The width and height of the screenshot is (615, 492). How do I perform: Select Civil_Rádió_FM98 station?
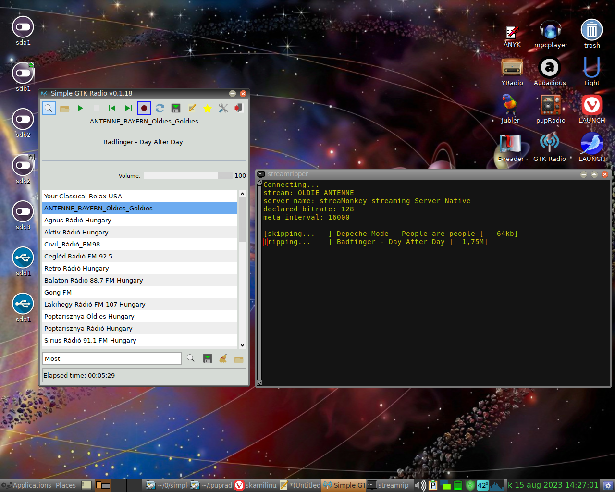140,244
